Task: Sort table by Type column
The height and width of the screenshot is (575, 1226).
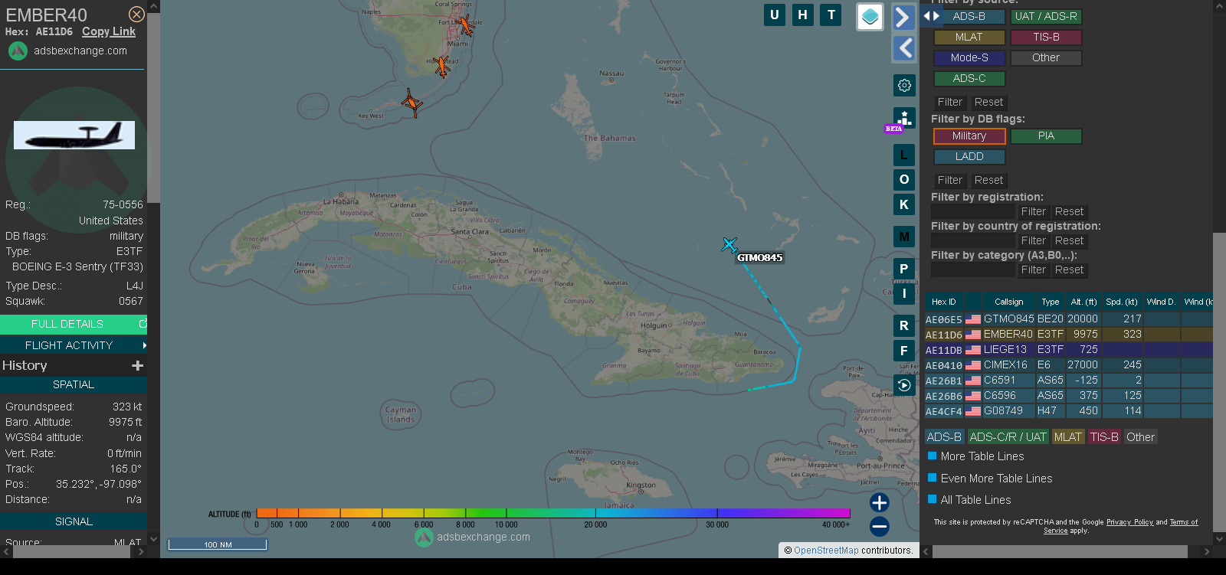Action: 1050,302
